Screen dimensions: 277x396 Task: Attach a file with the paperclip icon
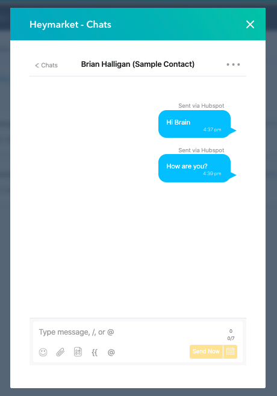(x=60, y=352)
